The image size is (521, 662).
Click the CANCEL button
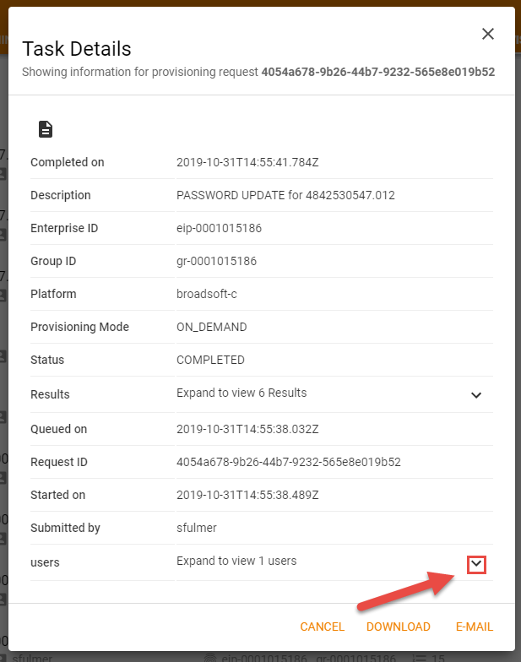point(322,627)
